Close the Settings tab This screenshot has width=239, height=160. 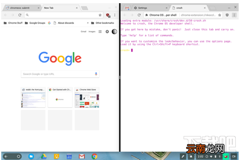coord(167,8)
